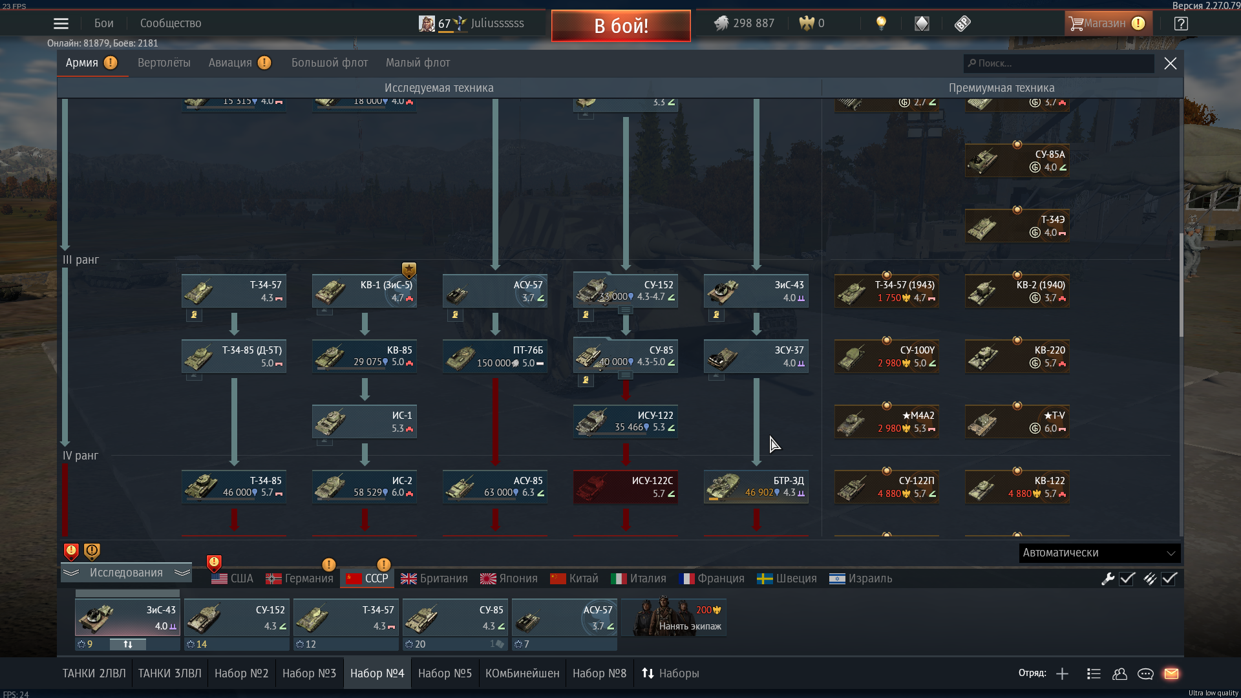Select the Швеция nation tab
Image resolution: width=1241 pixels, height=698 pixels.
point(787,578)
